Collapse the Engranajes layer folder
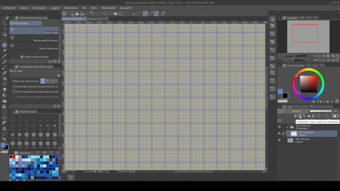The image size is (340, 191). point(287,127)
